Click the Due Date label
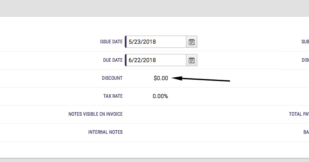 113,60
